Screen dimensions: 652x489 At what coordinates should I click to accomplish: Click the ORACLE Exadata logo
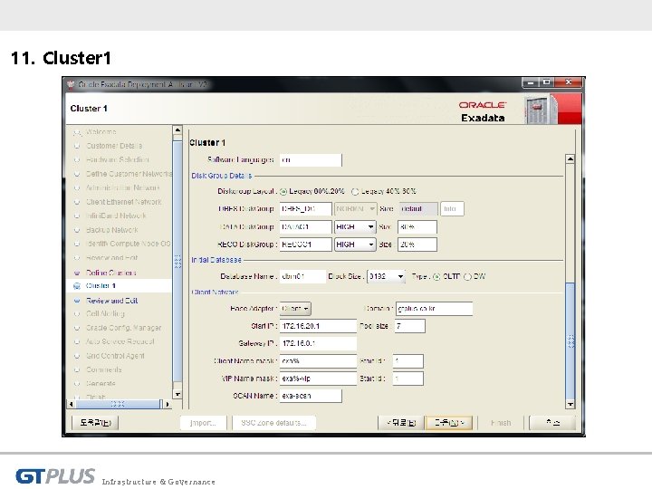pyautogui.click(x=483, y=111)
